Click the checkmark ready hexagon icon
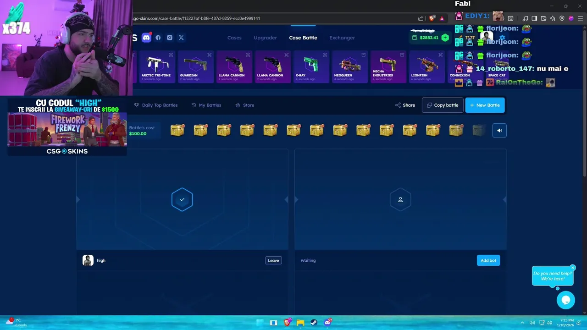Image resolution: width=587 pixels, height=330 pixels. (x=182, y=199)
